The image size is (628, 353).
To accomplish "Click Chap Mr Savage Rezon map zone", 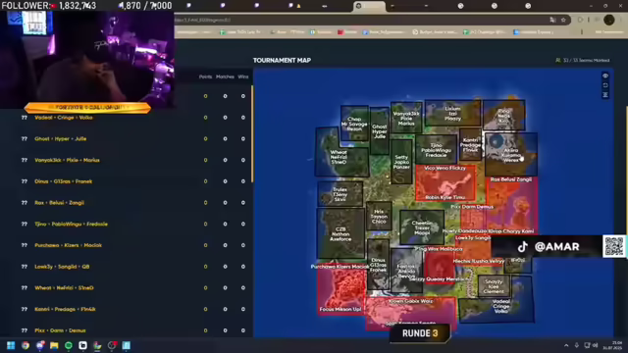I will (x=354, y=124).
